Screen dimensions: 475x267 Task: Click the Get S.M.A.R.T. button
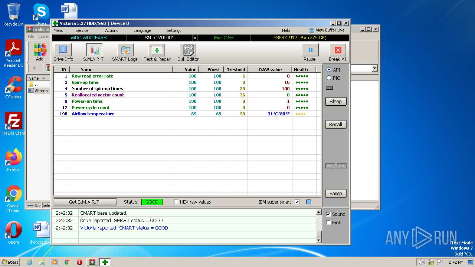(x=85, y=202)
